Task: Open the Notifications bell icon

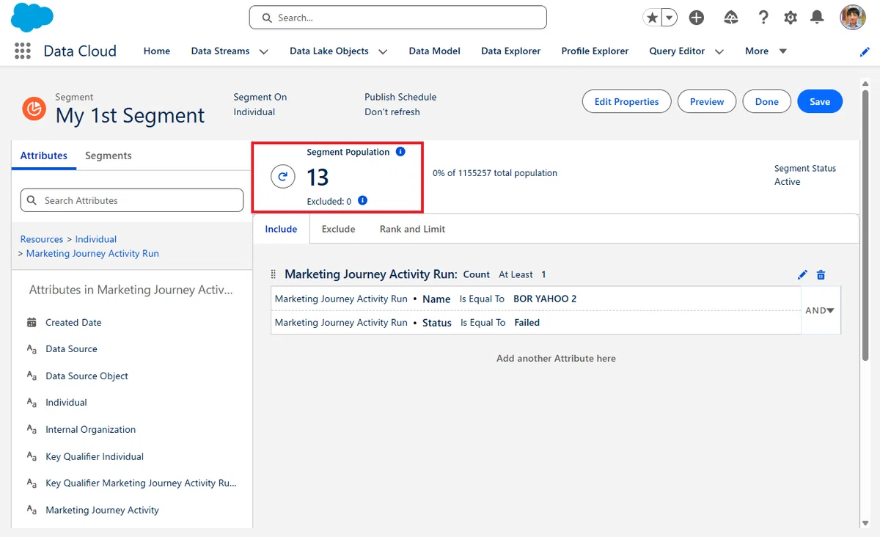Action: coord(817,18)
